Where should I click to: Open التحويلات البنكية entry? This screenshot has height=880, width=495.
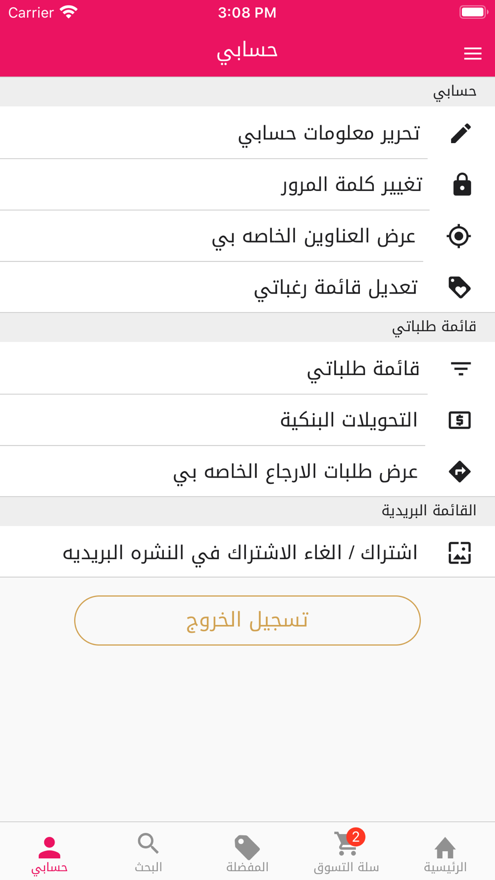click(x=247, y=420)
